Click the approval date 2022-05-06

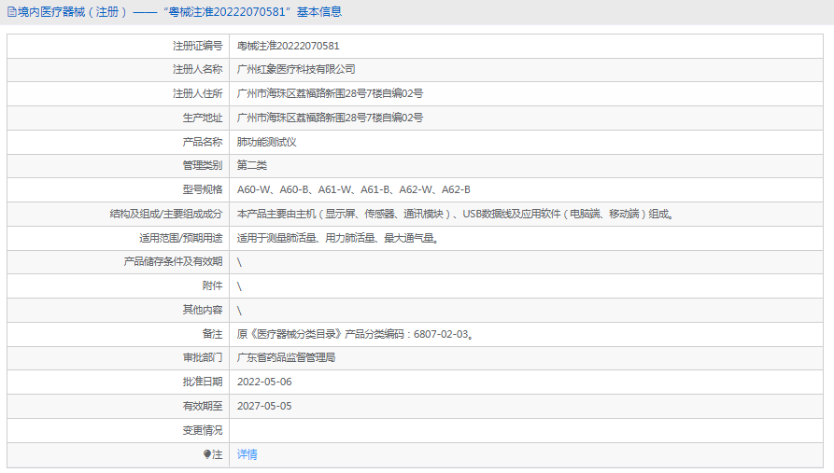coord(264,382)
